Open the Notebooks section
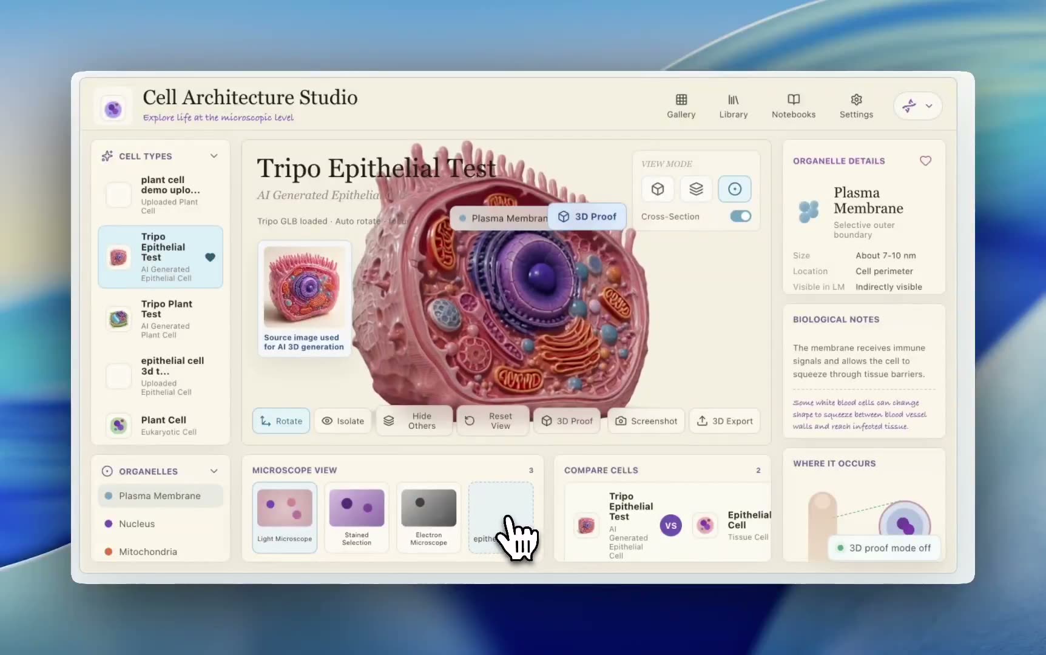 pos(793,106)
